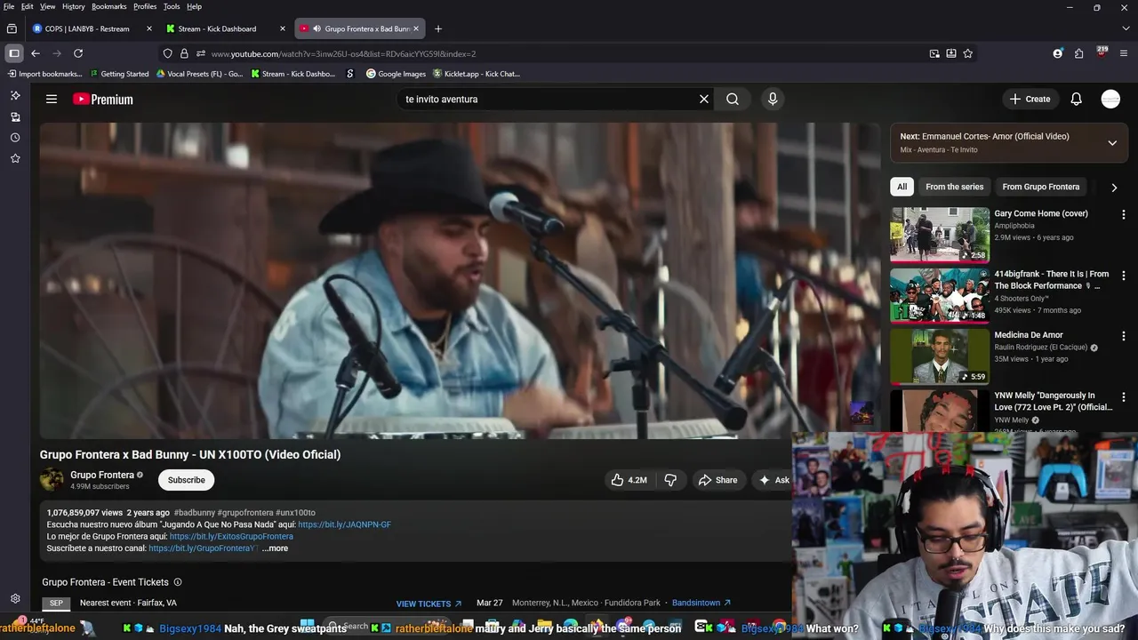This screenshot has width=1138, height=640.
Task: Open browser extensions puzzle icon
Action: [1078, 53]
